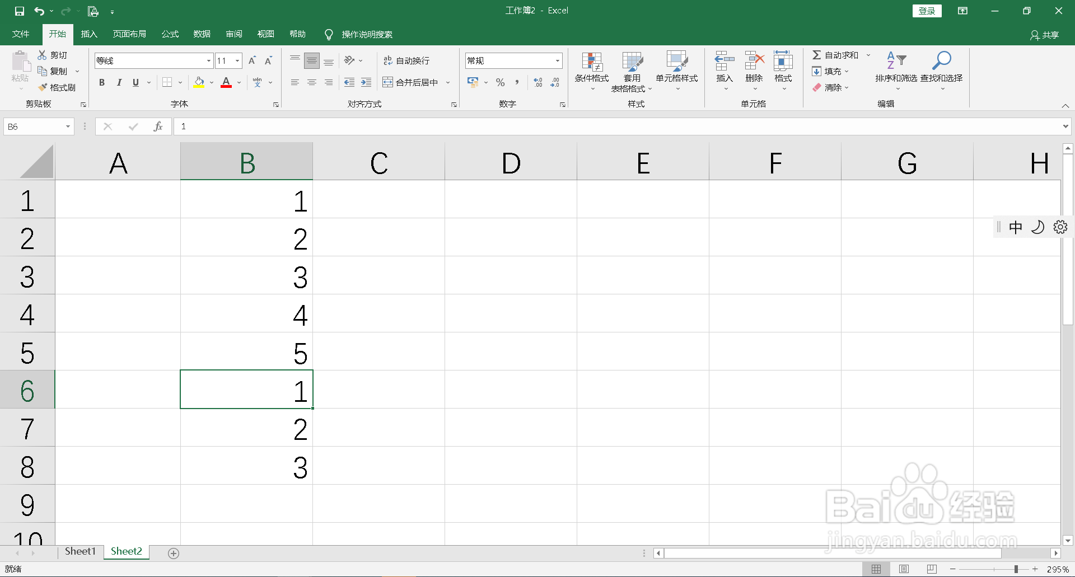
Task: Open the 文件 (File) tab
Action: pyautogui.click(x=21, y=34)
